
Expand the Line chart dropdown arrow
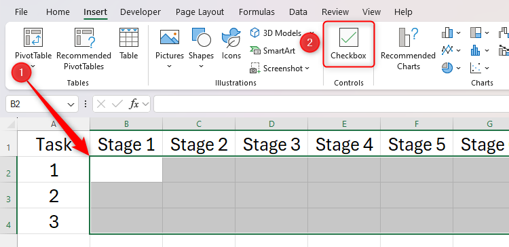458,50
